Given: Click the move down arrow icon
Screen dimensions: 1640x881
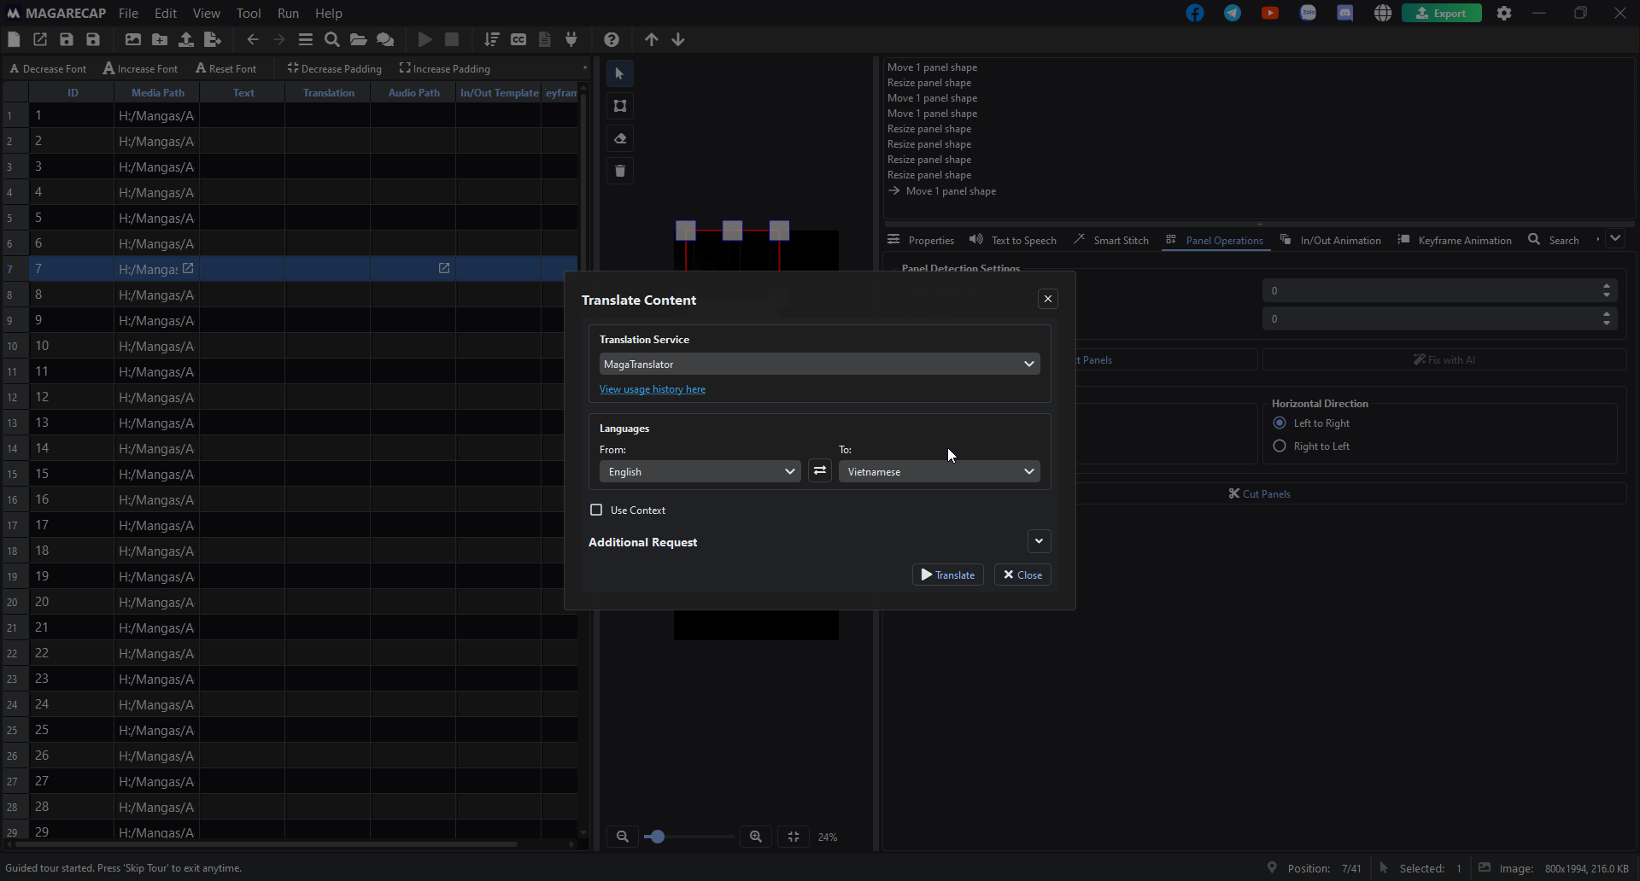Looking at the screenshot, I should point(678,39).
